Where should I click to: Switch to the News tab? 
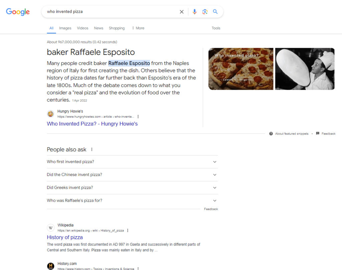99,28
